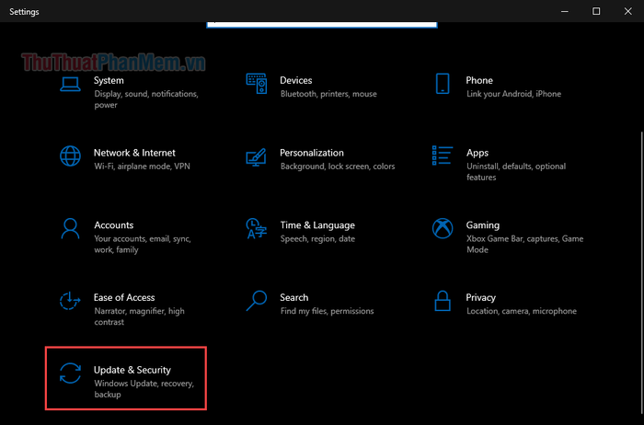Open the Privacy padlock icon
The width and height of the screenshot is (644, 425).
point(443,301)
